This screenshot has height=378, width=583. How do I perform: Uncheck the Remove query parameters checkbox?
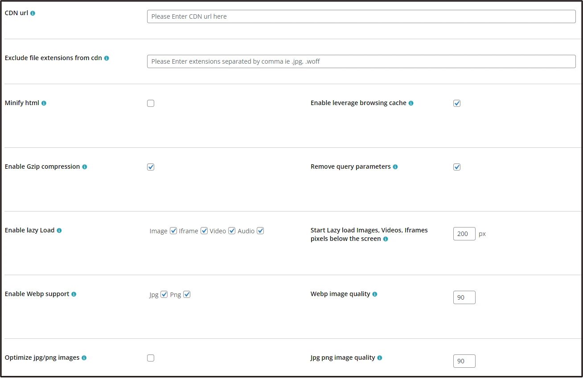point(457,167)
